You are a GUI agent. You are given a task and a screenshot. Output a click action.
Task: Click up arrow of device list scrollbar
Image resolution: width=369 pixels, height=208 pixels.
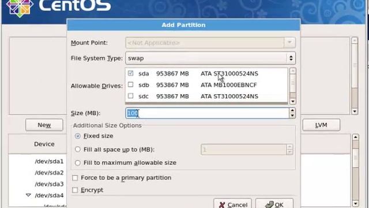[355, 137]
